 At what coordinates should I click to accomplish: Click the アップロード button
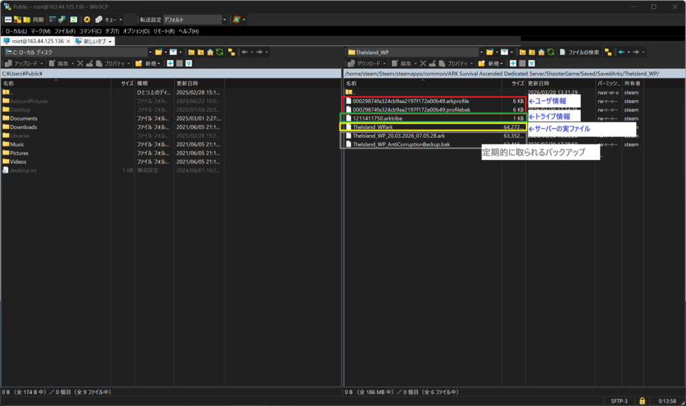coord(27,64)
